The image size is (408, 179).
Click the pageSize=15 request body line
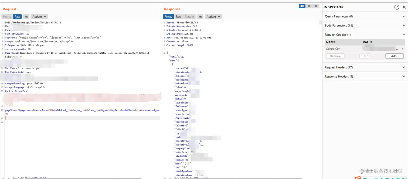[x=82, y=110]
